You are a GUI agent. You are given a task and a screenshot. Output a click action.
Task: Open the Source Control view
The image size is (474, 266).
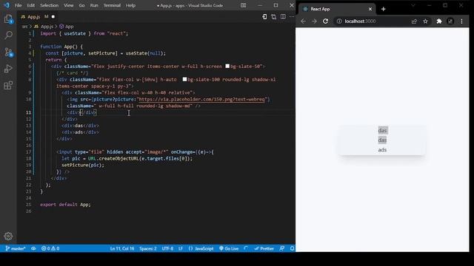[x=8, y=52]
